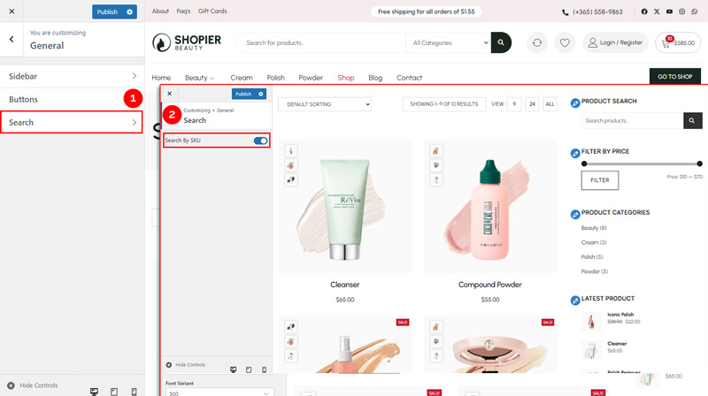Open Blog in the main navigation
708x396 pixels.
[375, 78]
